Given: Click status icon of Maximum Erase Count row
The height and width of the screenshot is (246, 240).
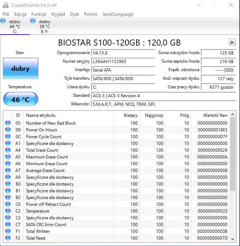Looking at the screenshot, I should click(8, 157).
